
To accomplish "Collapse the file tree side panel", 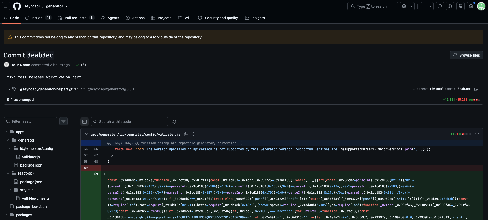I will click(84, 122).
